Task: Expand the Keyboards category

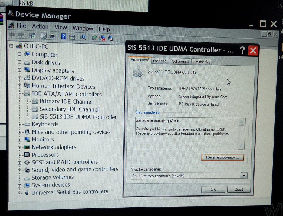Action: [x=19, y=124]
